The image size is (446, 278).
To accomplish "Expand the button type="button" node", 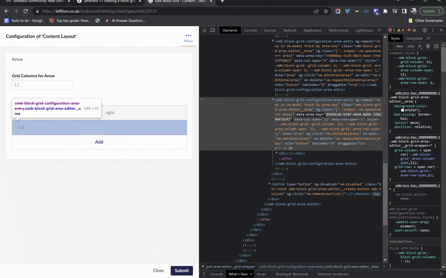I will pos(269,184).
